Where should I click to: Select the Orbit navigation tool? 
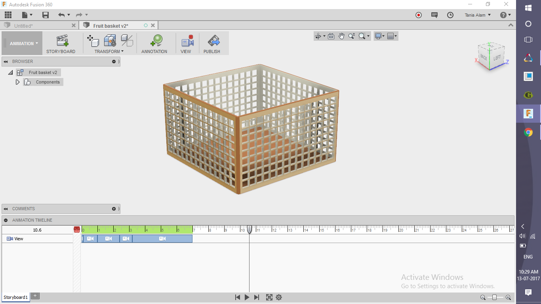click(318, 36)
